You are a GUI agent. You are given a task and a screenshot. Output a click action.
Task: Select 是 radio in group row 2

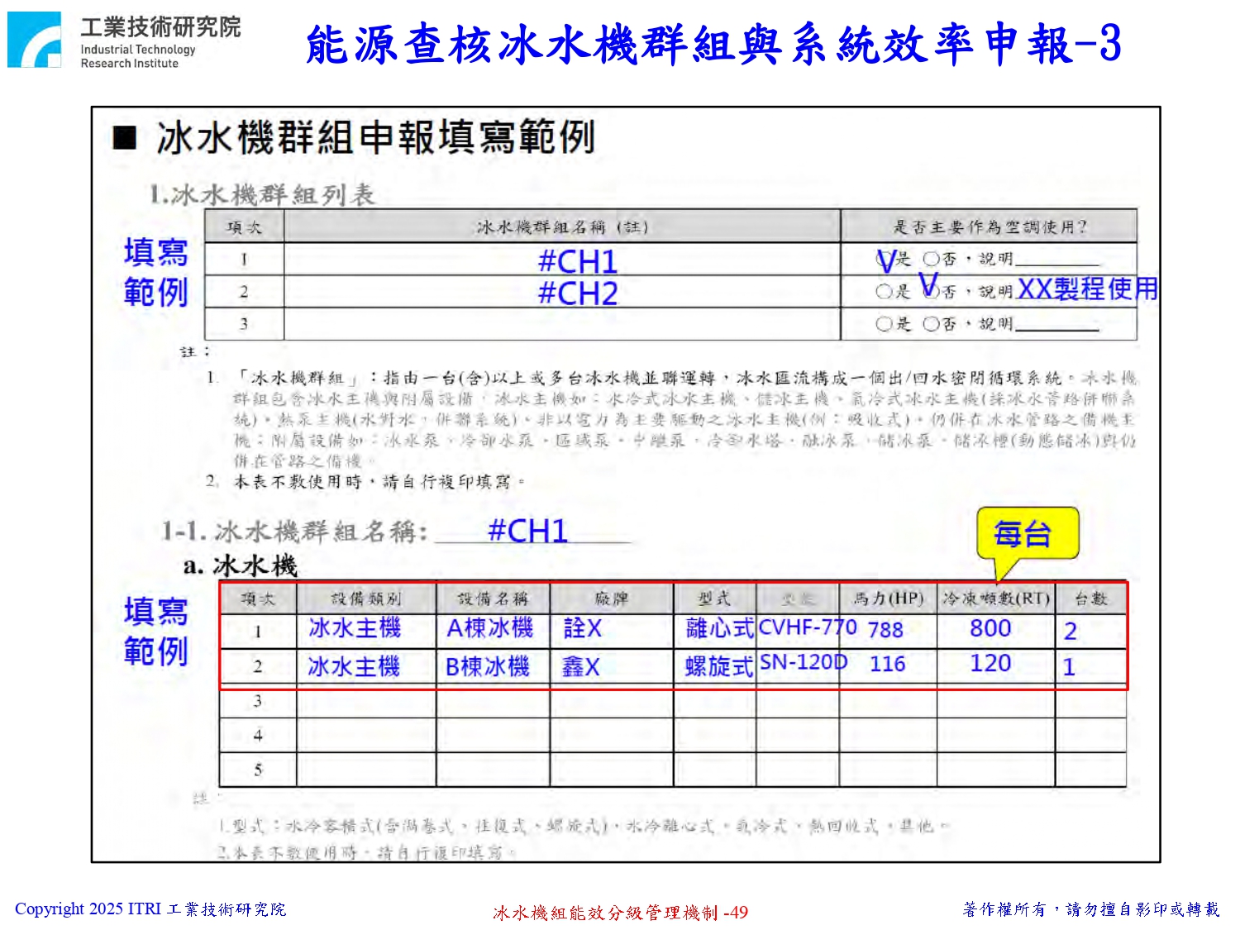pos(884,291)
